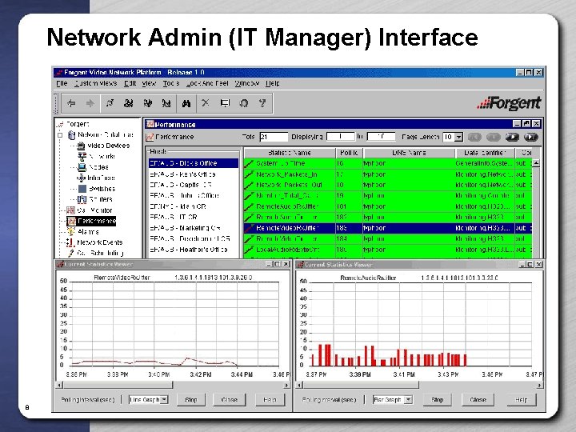The image size is (576, 432).
Task: Click the Back arrow toolbar icon
Action: coord(71,103)
